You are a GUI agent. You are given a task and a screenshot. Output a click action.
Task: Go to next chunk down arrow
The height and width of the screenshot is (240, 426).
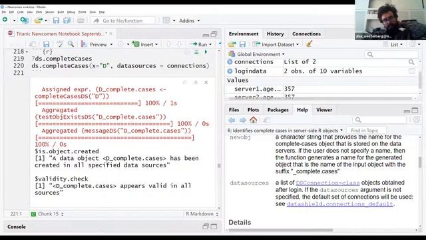(x=179, y=44)
